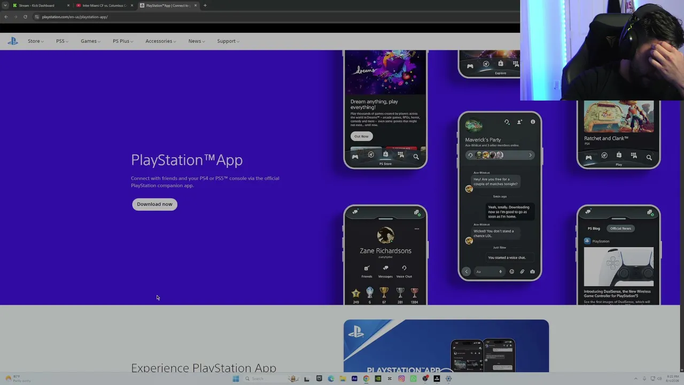Click the address bar URL playstation.com/en-us/playstation-app/
The width and height of the screenshot is (684, 385).
pos(75,17)
